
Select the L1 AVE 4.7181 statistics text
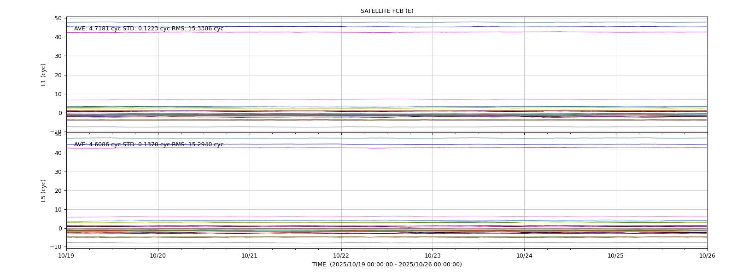click(x=149, y=29)
